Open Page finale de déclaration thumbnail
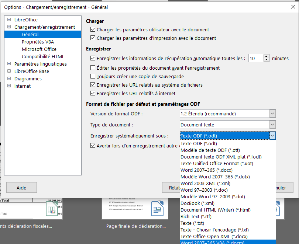The height and width of the screenshot is (244, 299). 135,209
